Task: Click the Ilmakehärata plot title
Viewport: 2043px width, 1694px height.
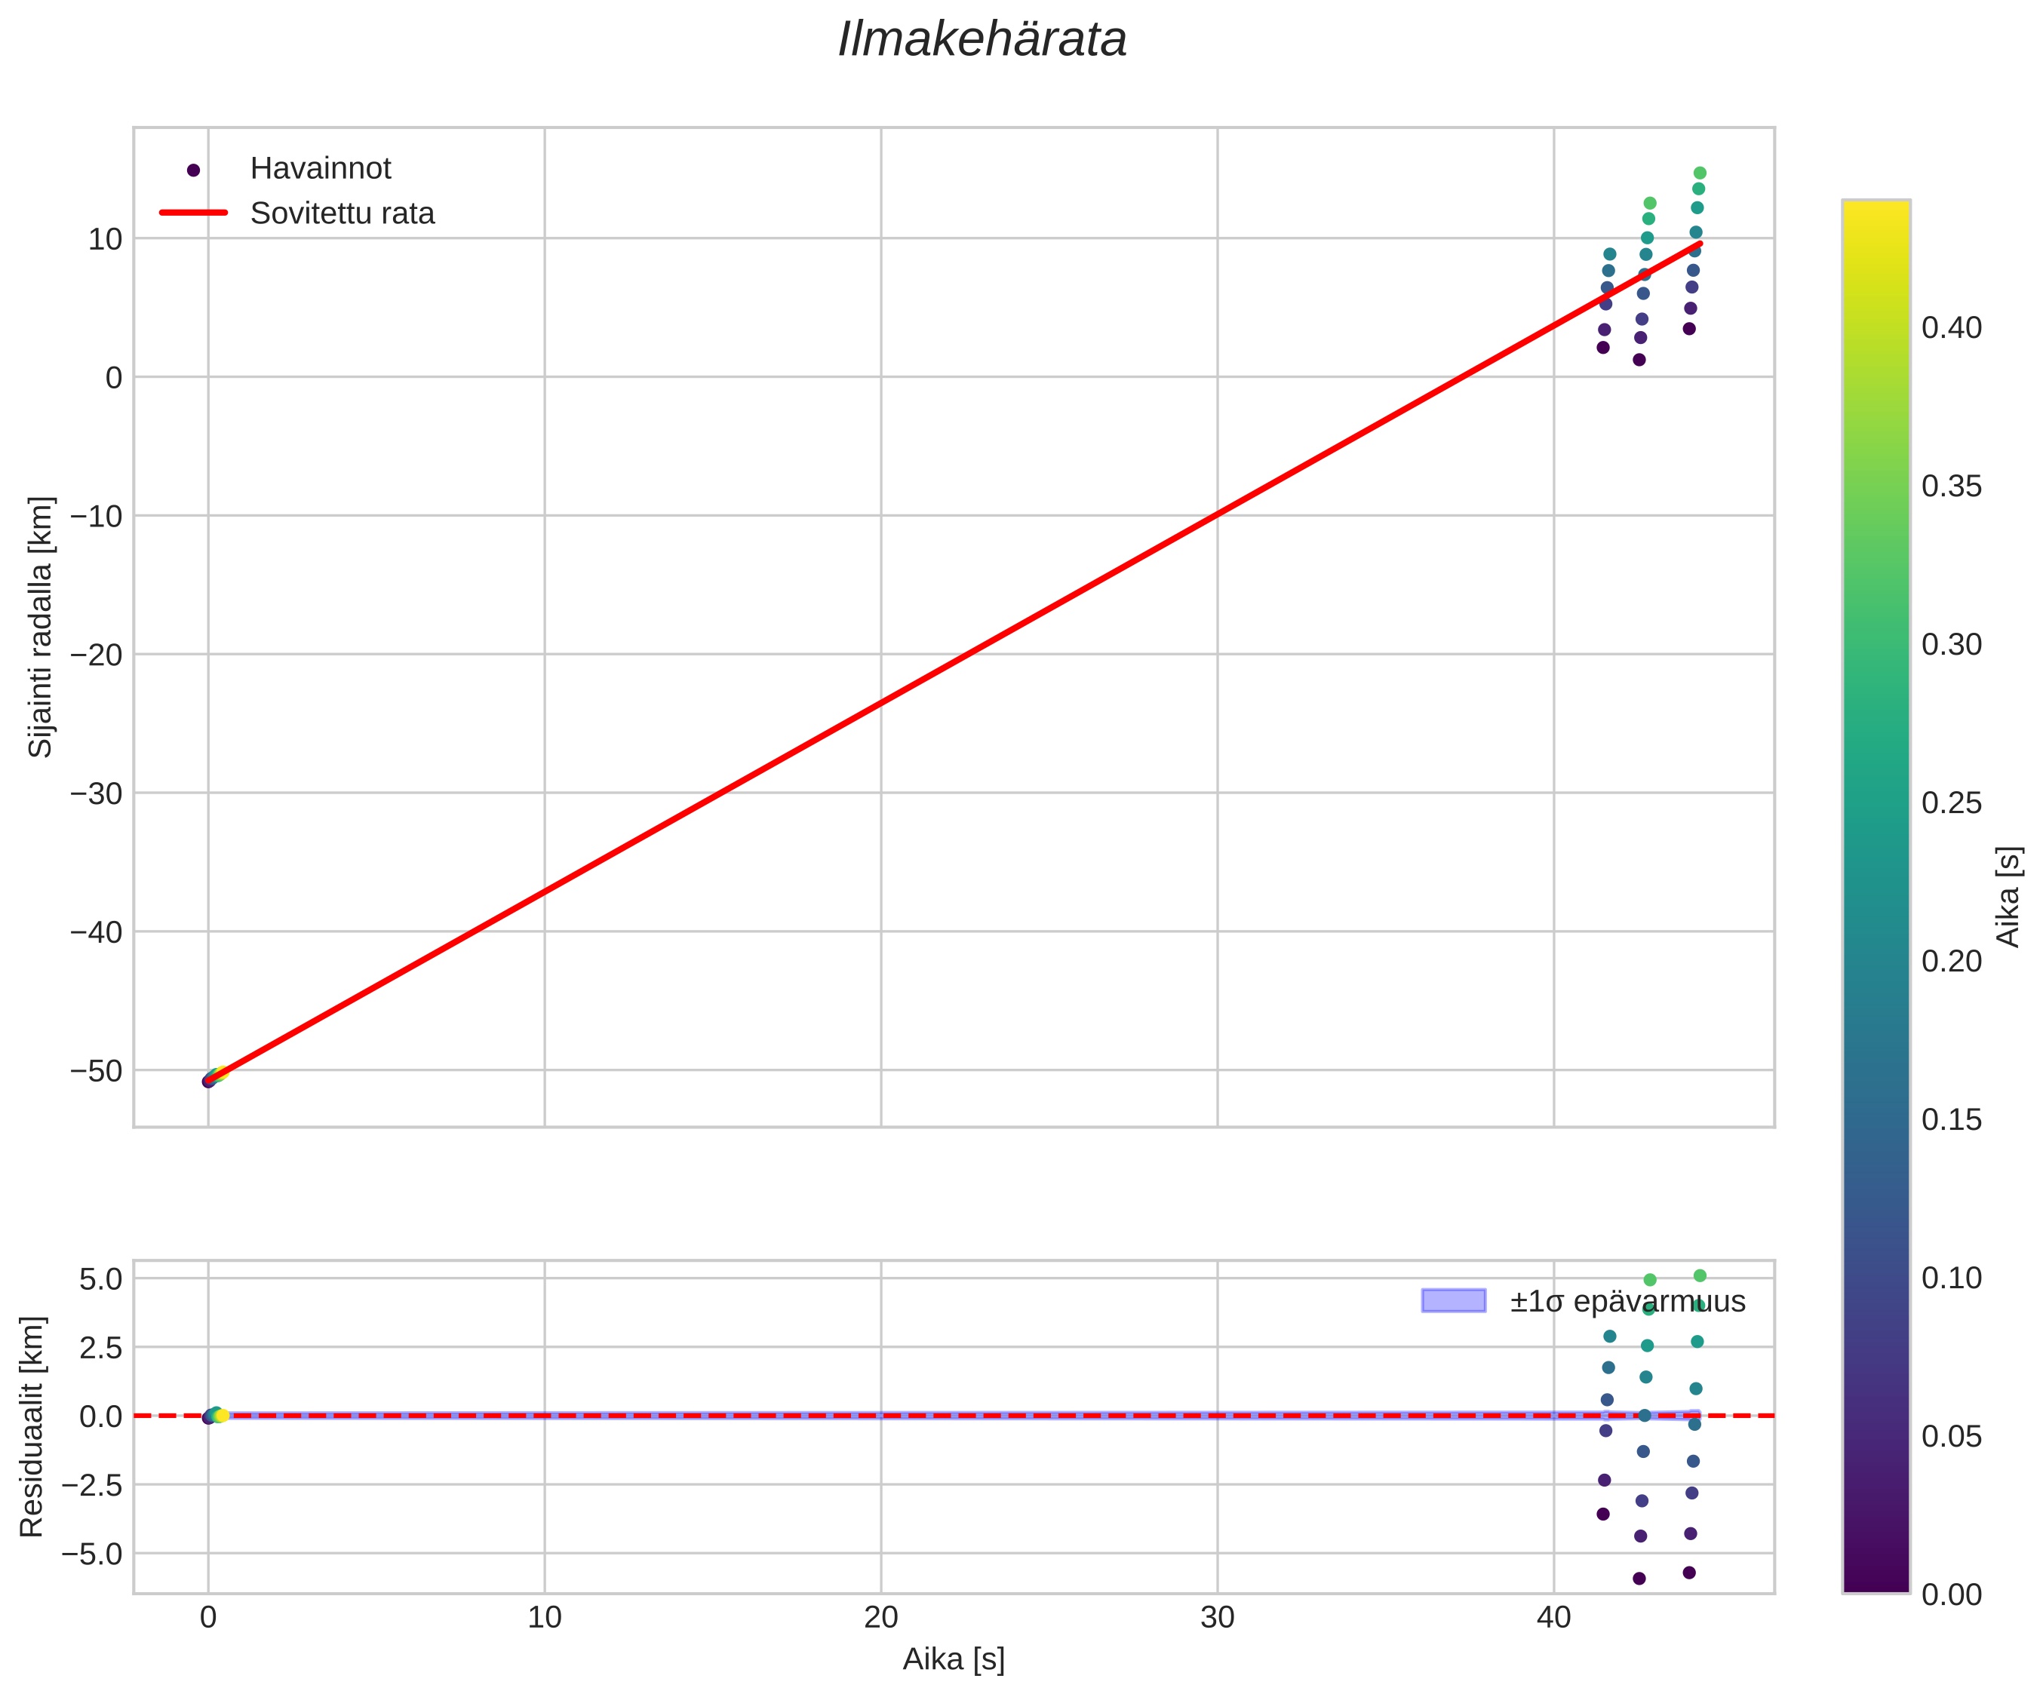Action: 982,41
